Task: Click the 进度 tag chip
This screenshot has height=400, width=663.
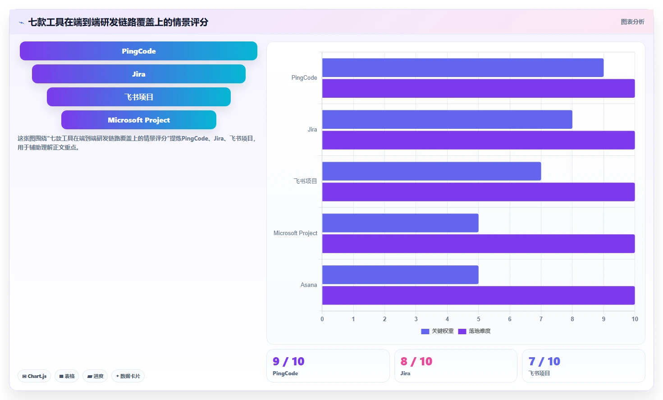Action: 95,376
